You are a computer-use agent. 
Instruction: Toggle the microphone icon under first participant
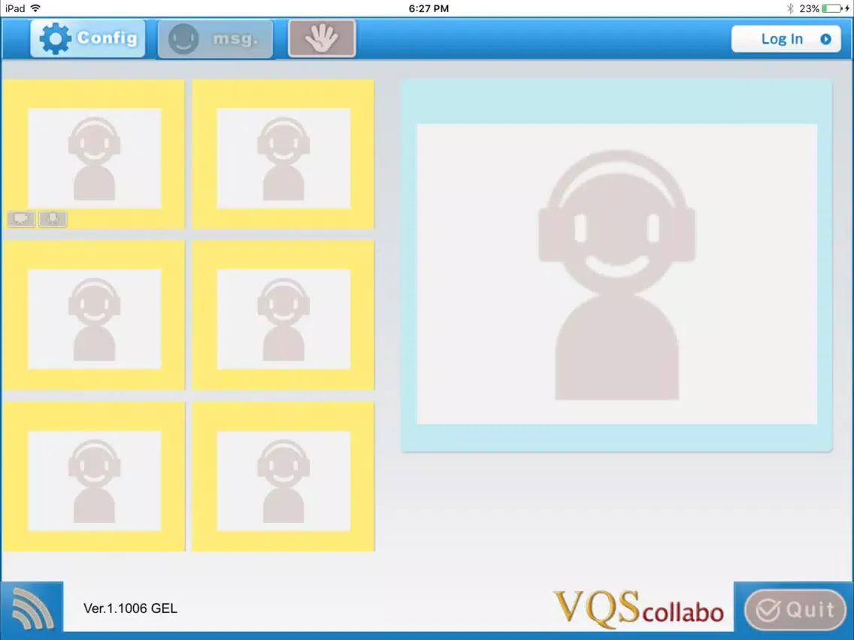coord(53,219)
